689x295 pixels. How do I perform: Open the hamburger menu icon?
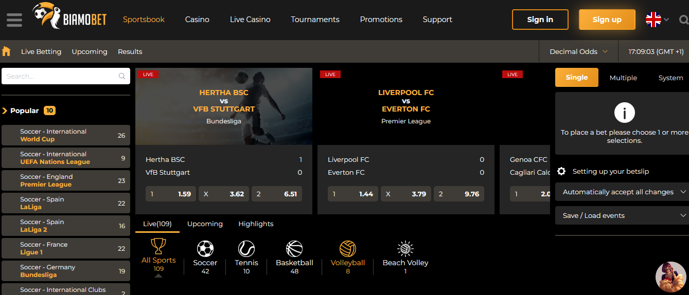click(x=14, y=20)
